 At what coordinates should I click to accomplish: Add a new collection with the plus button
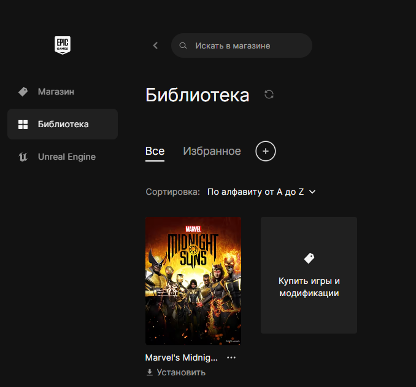[266, 151]
